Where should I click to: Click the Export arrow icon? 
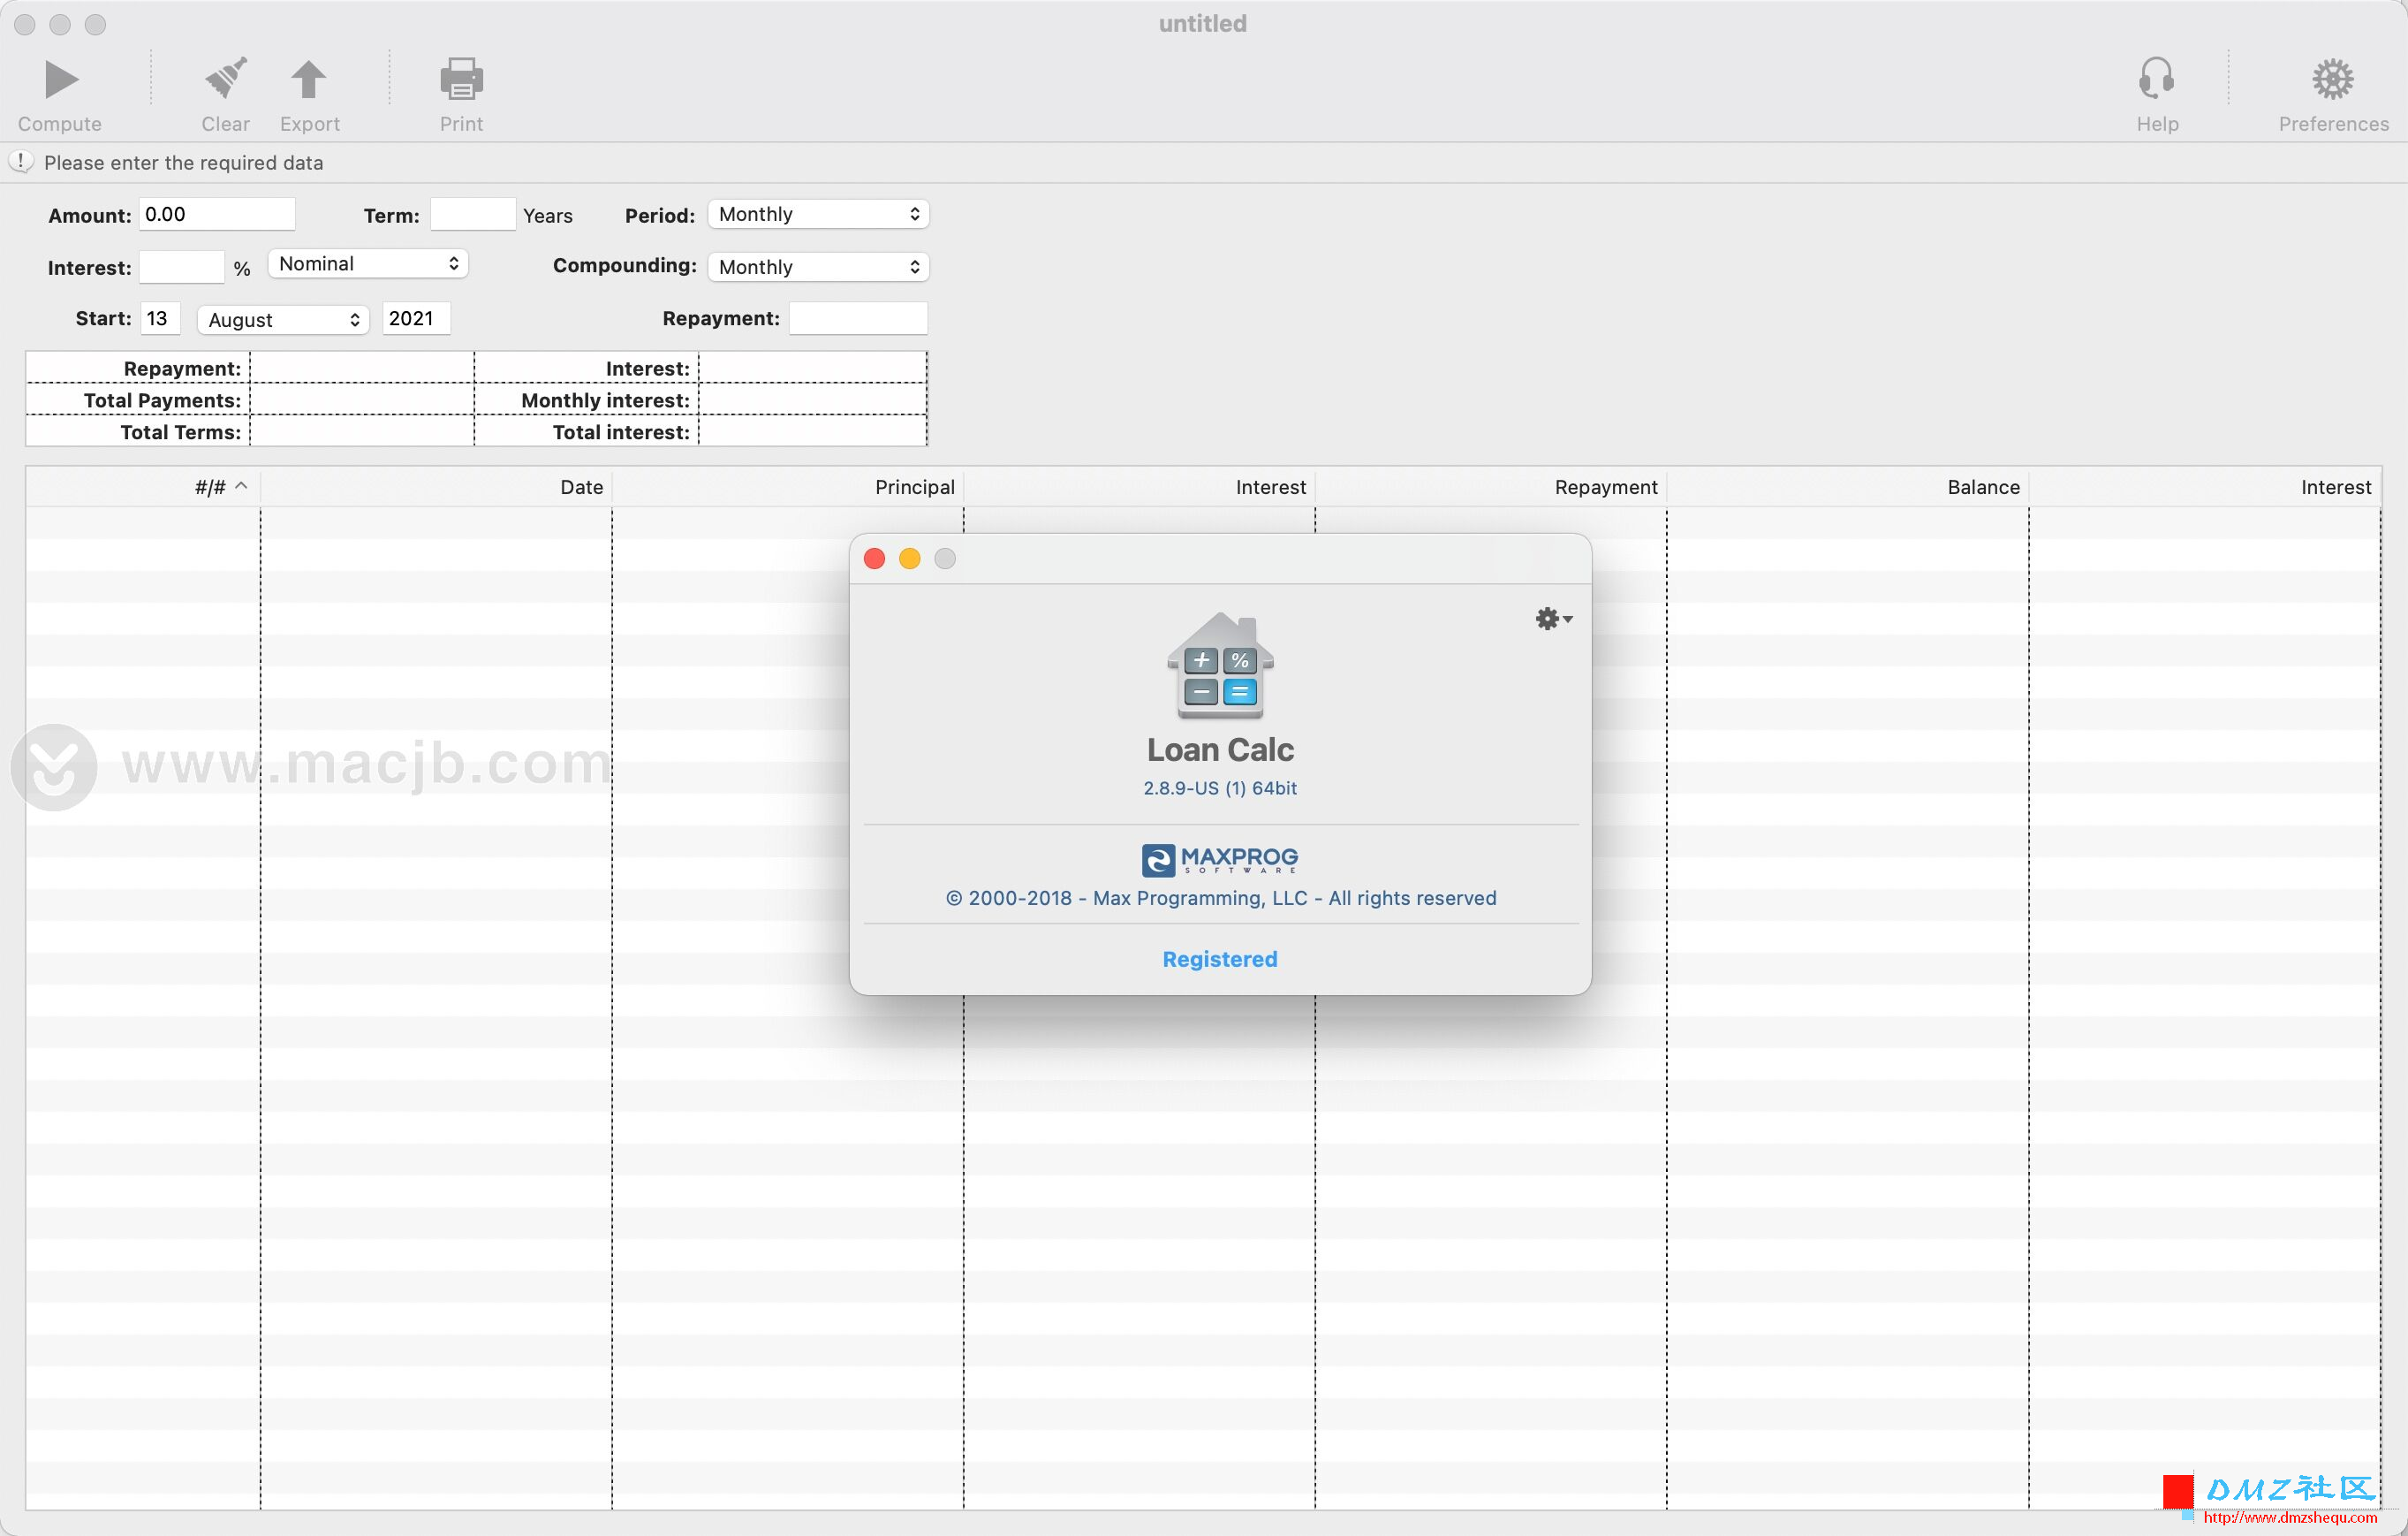(309, 79)
